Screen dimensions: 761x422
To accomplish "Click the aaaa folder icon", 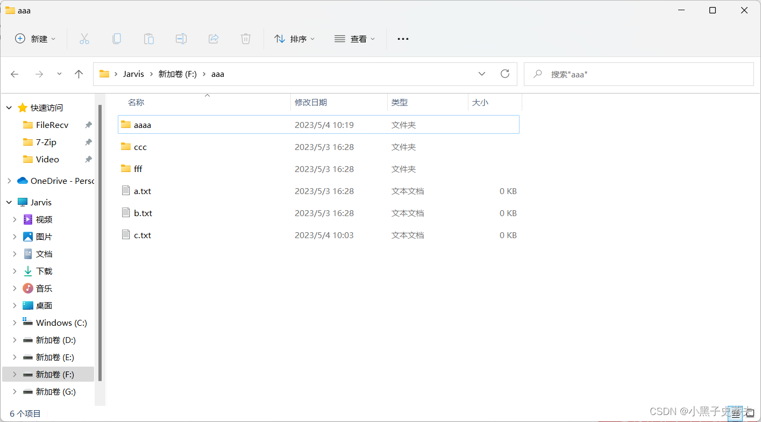I will pos(126,125).
